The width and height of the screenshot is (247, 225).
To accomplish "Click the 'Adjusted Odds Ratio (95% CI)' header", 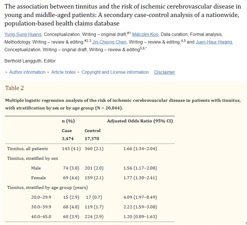I will (x=140, y=121).
